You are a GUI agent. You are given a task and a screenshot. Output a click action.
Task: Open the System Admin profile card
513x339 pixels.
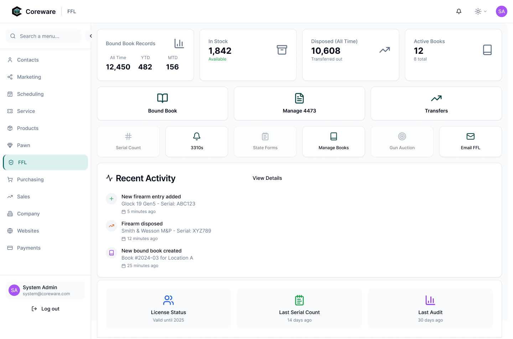tap(45, 290)
